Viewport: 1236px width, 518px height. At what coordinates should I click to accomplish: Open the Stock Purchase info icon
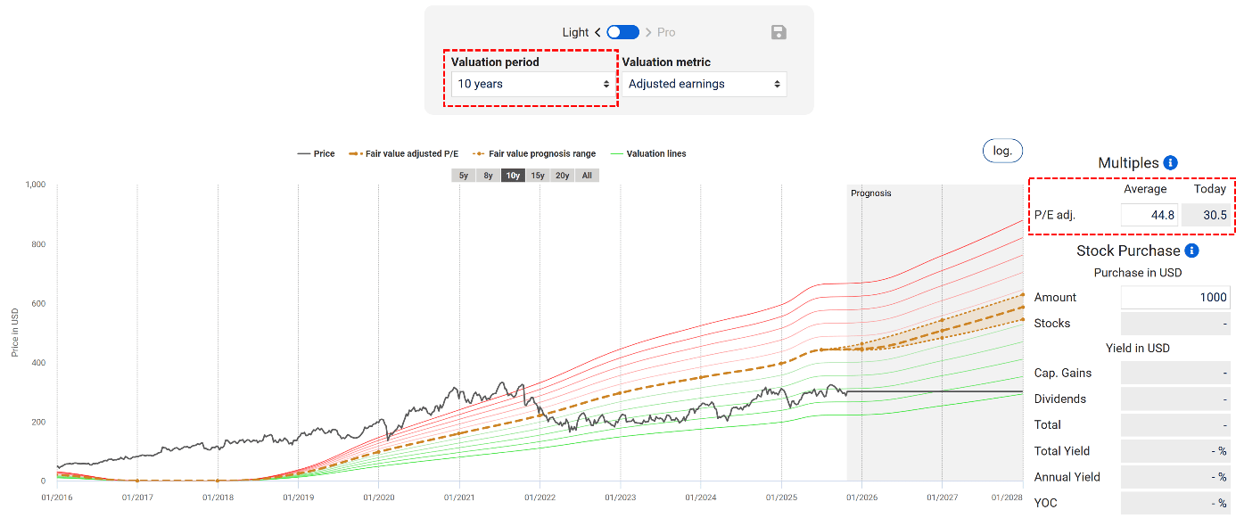click(x=1191, y=251)
